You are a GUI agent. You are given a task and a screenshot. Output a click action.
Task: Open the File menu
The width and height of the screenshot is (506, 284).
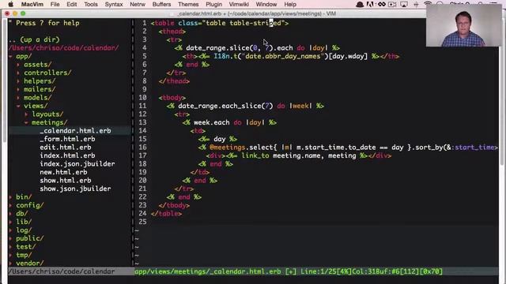[x=55, y=4]
